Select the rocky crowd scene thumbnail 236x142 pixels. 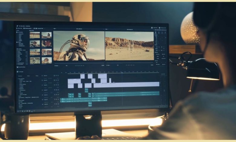point(47,52)
